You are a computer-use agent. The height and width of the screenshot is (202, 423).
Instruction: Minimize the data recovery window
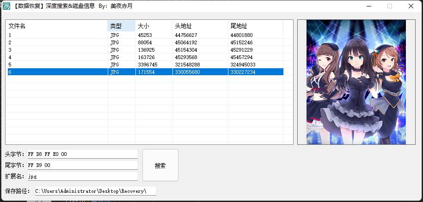(368, 6)
